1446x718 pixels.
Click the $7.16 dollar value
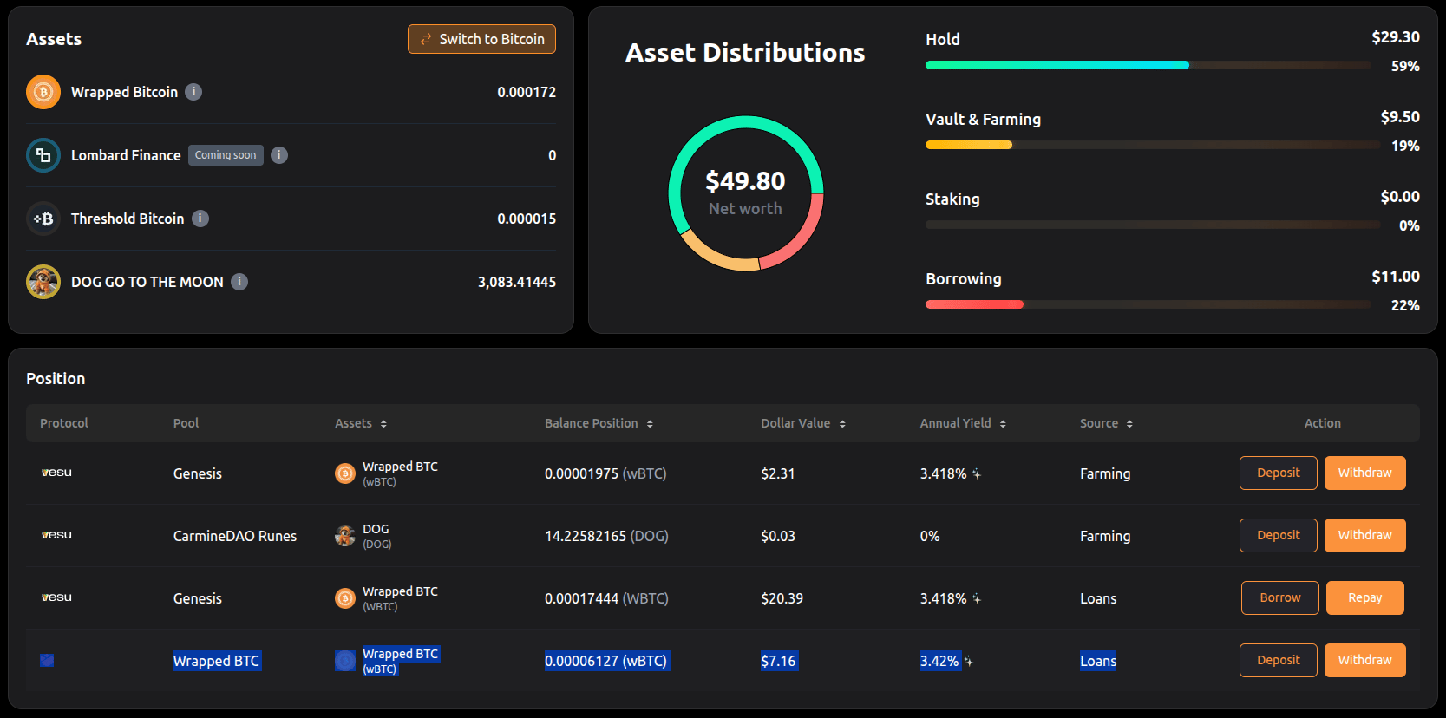click(x=779, y=661)
